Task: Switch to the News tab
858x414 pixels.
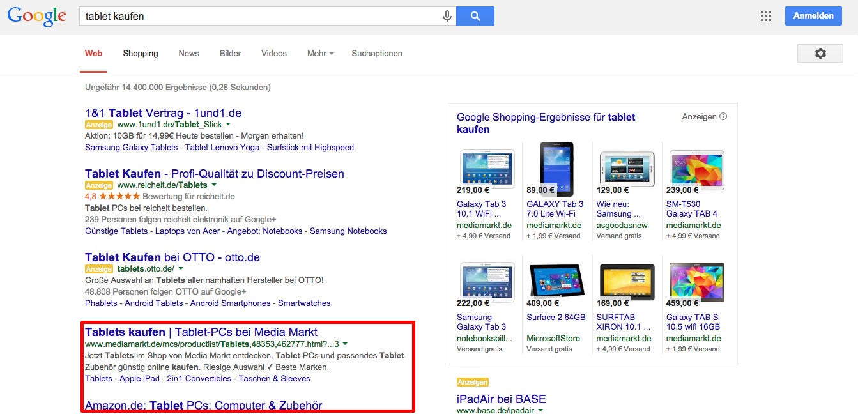Action: 189,54
